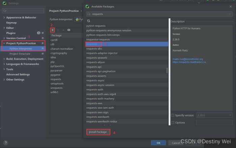Select installed pyOpenSSL package row

coord(66,66)
